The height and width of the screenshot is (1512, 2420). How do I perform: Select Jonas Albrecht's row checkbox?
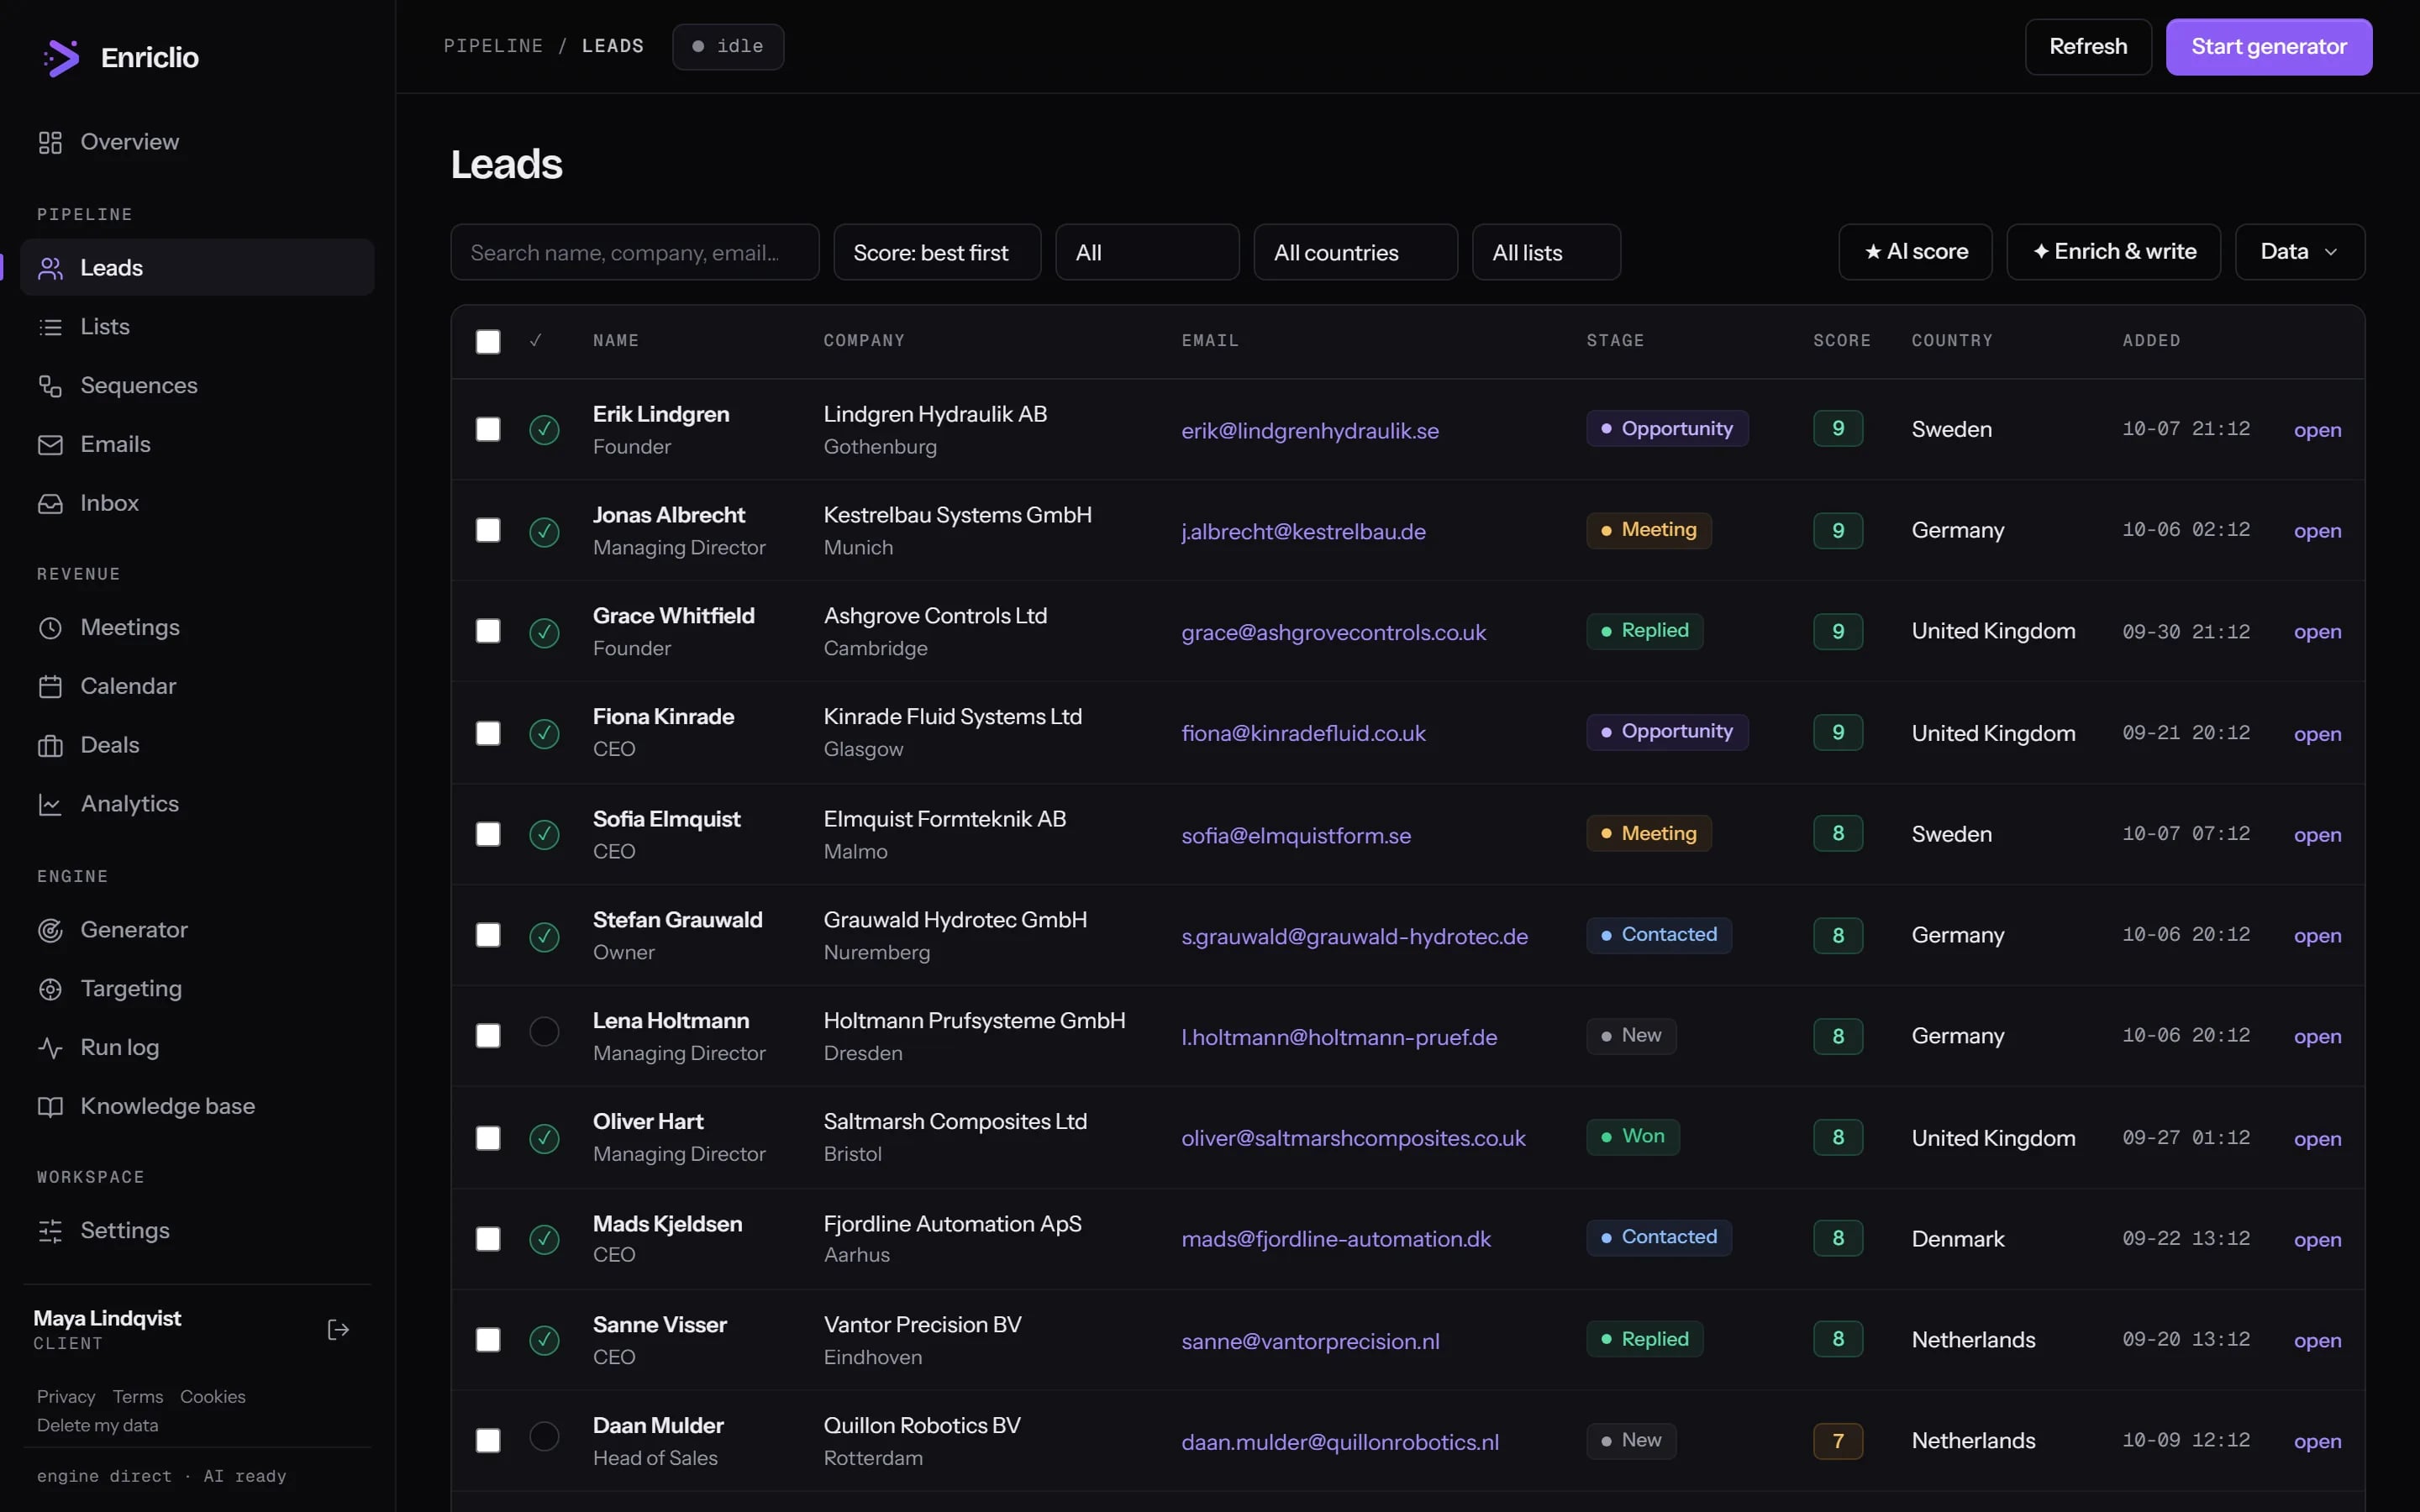(x=488, y=531)
